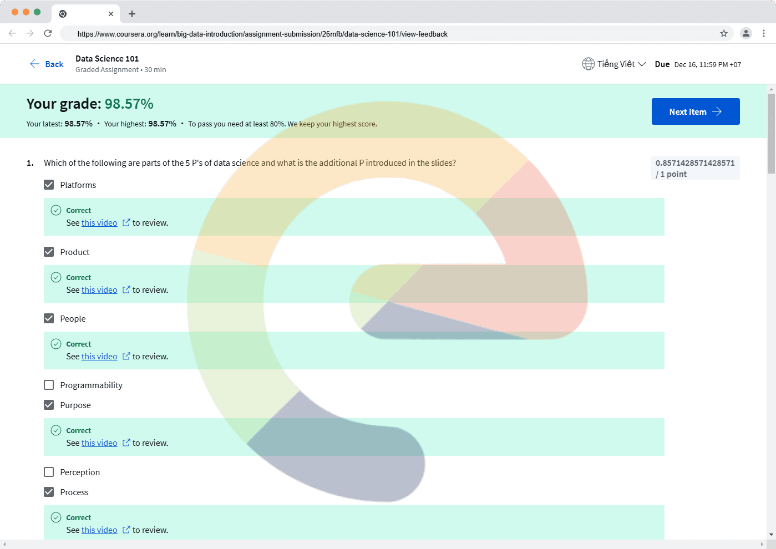
Task: Click the Back link to leave feedback
Action: click(47, 64)
